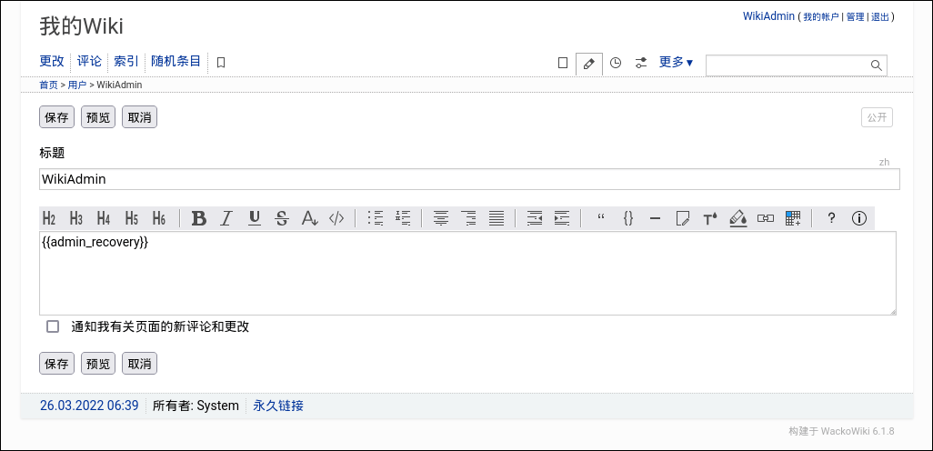This screenshot has width=933, height=451.
Task: Insert a code tag using </> icon
Action: 336,218
